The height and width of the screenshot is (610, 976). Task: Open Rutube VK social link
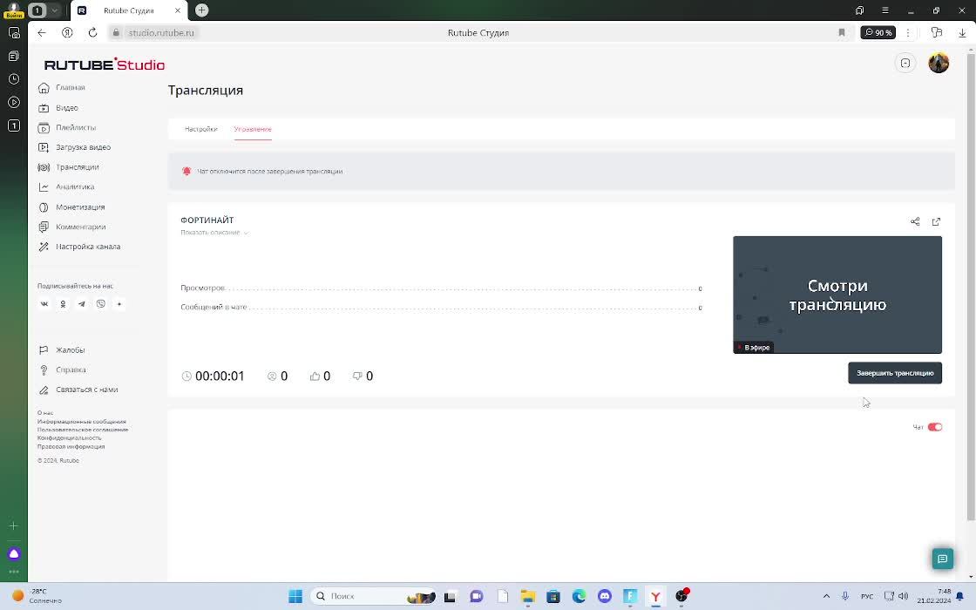click(44, 304)
